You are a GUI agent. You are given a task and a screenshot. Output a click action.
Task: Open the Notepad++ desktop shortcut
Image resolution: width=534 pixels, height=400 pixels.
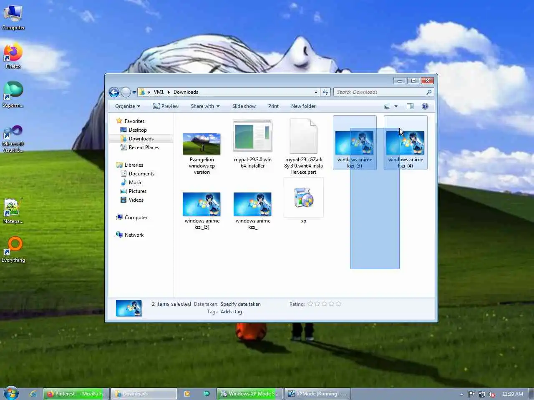(x=13, y=211)
